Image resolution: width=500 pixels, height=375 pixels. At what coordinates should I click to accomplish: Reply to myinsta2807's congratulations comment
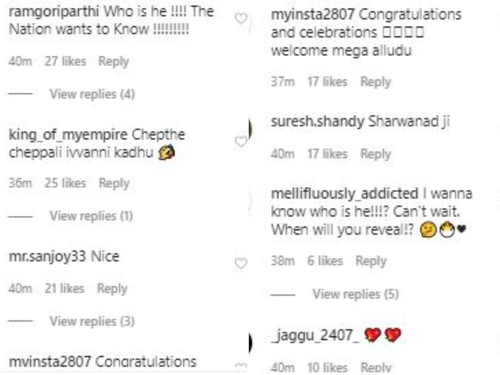tap(376, 82)
